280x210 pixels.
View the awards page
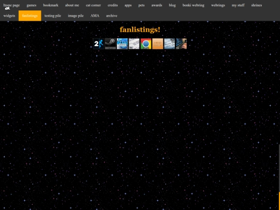point(157,5)
